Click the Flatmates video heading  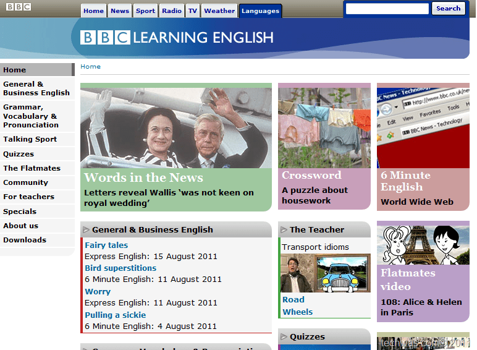click(x=408, y=280)
